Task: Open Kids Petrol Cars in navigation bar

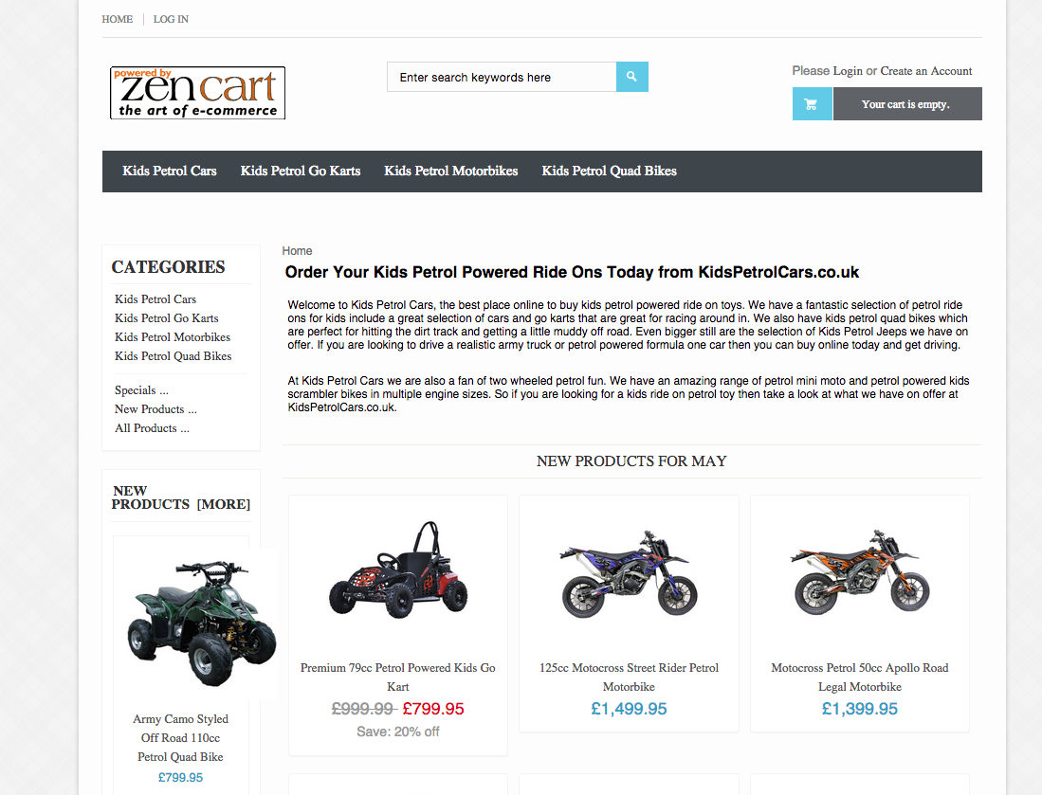Action: (170, 172)
